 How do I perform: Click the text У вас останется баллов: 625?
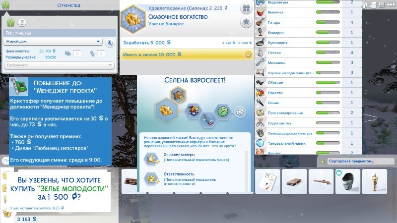tap(37, 208)
